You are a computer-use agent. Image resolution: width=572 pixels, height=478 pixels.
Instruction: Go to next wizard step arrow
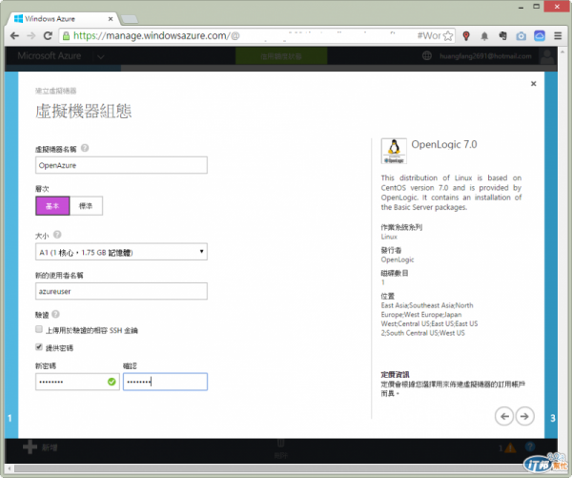[524, 416]
